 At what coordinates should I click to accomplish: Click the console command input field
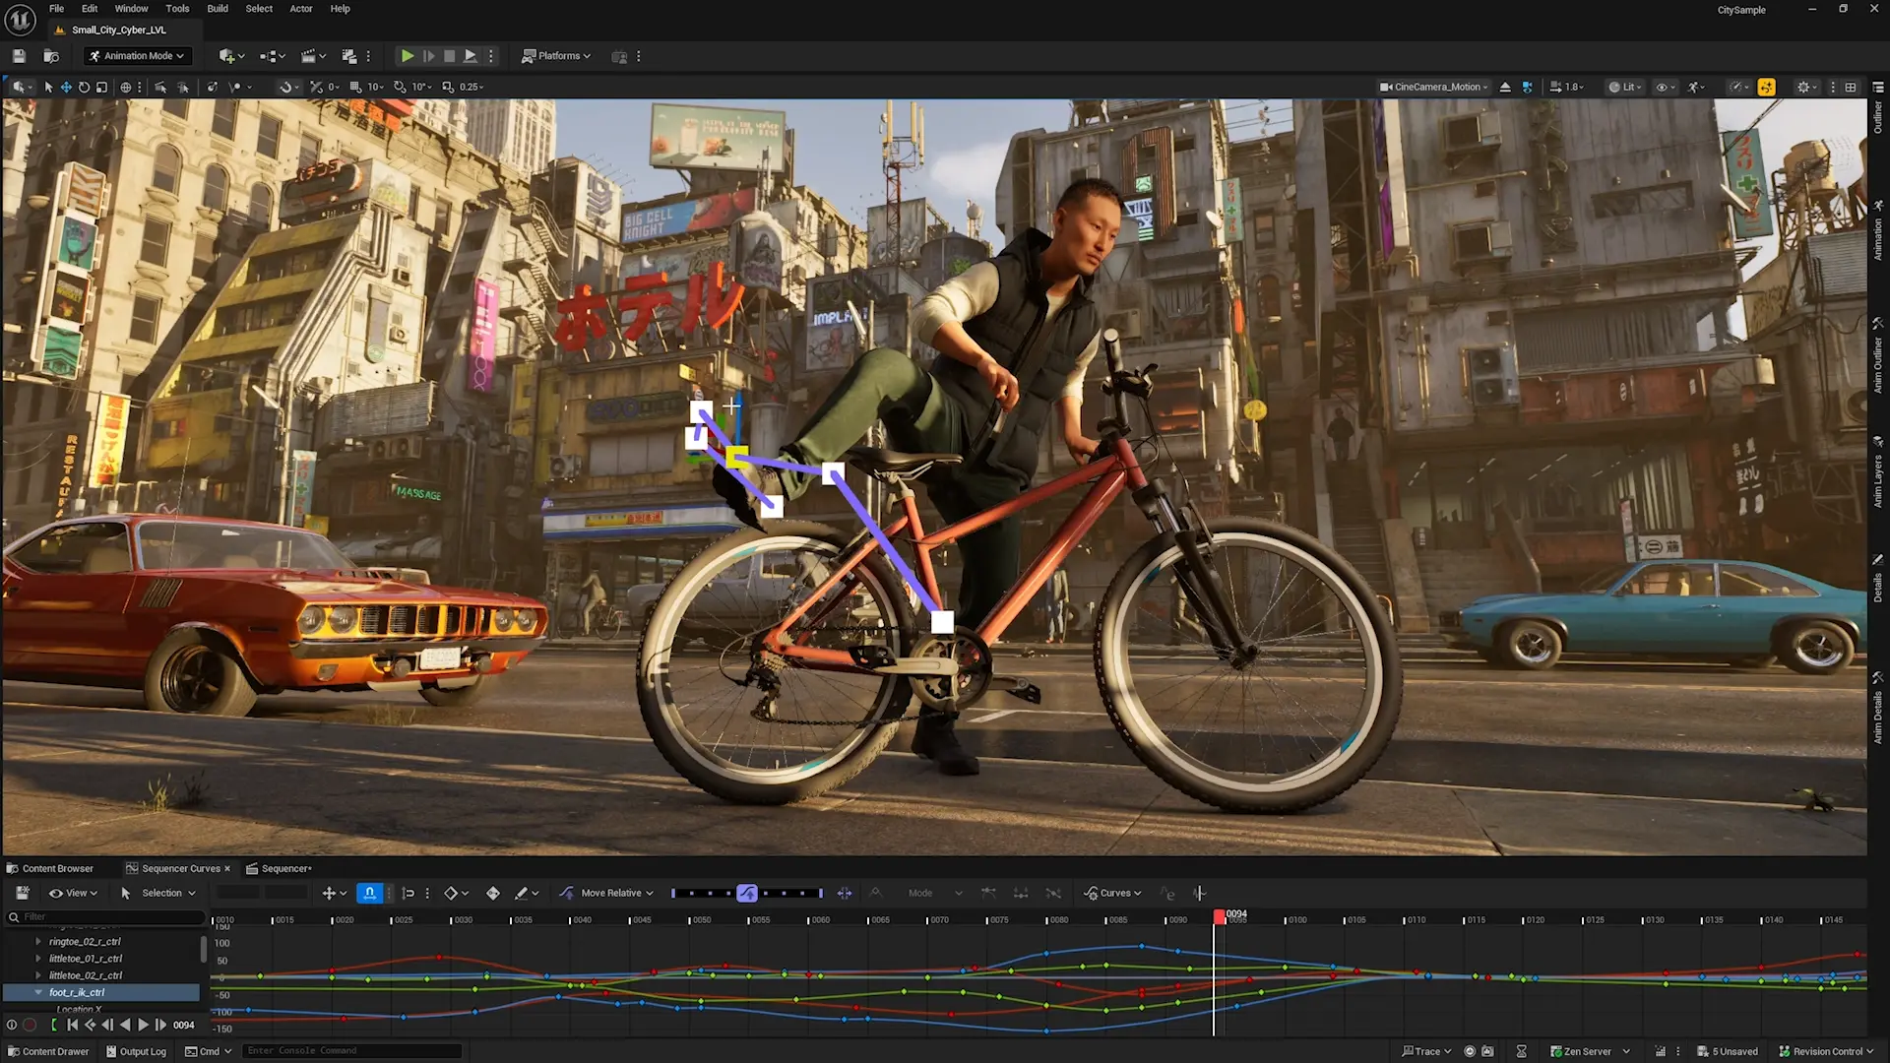coord(350,1051)
